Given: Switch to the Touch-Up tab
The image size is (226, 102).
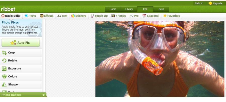Looking at the screenshot, I should click(99, 16).
